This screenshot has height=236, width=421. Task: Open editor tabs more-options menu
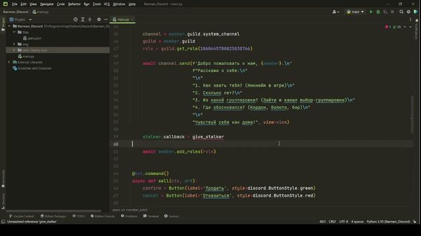410,20
